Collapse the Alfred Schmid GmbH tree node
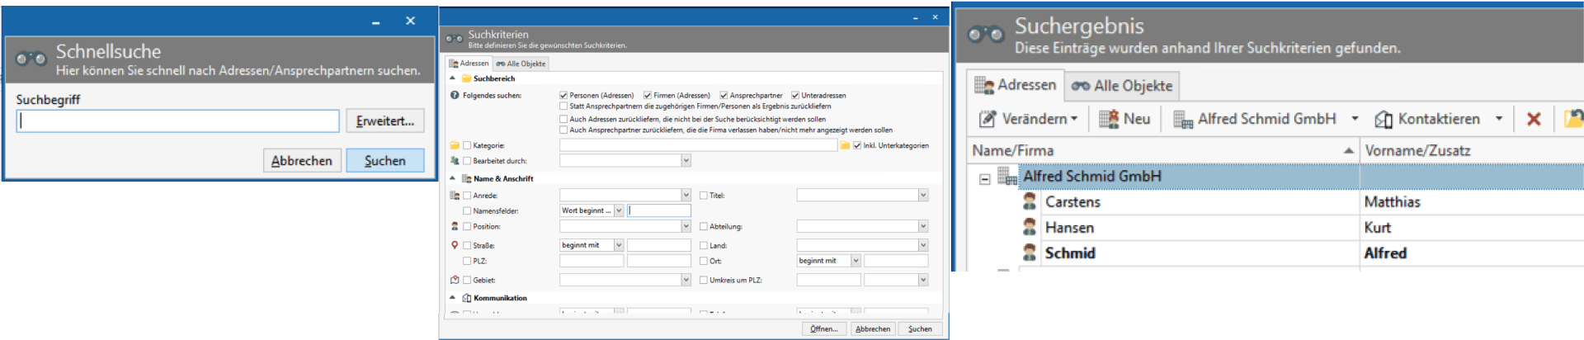Screen dimensions: 1584x340 pos(984,179)
